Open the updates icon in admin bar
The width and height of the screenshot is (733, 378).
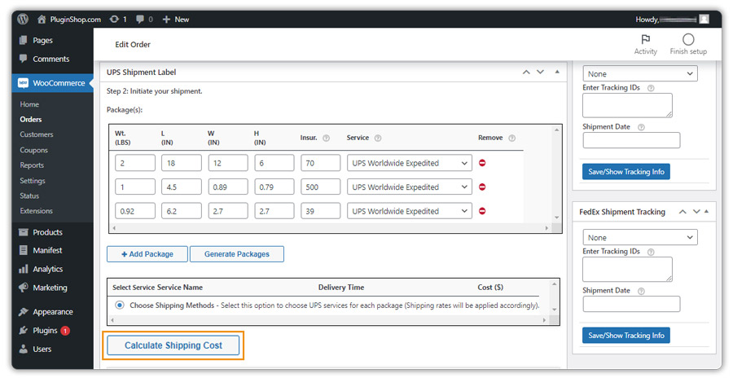click(x=114, y=20)
